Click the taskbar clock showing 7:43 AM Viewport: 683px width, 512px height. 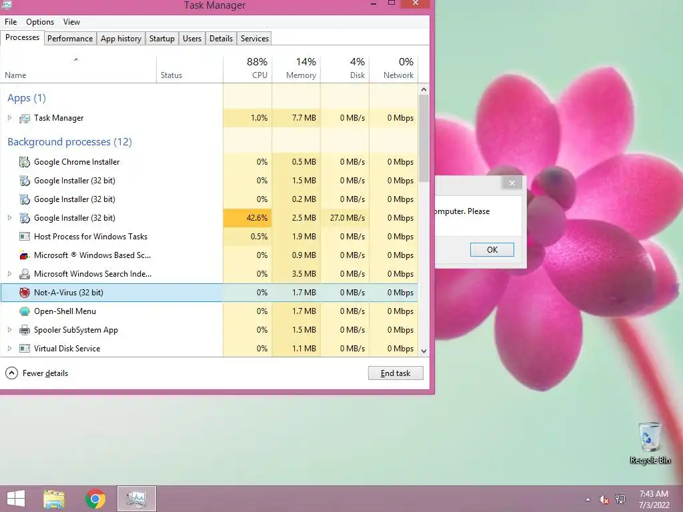654,499
